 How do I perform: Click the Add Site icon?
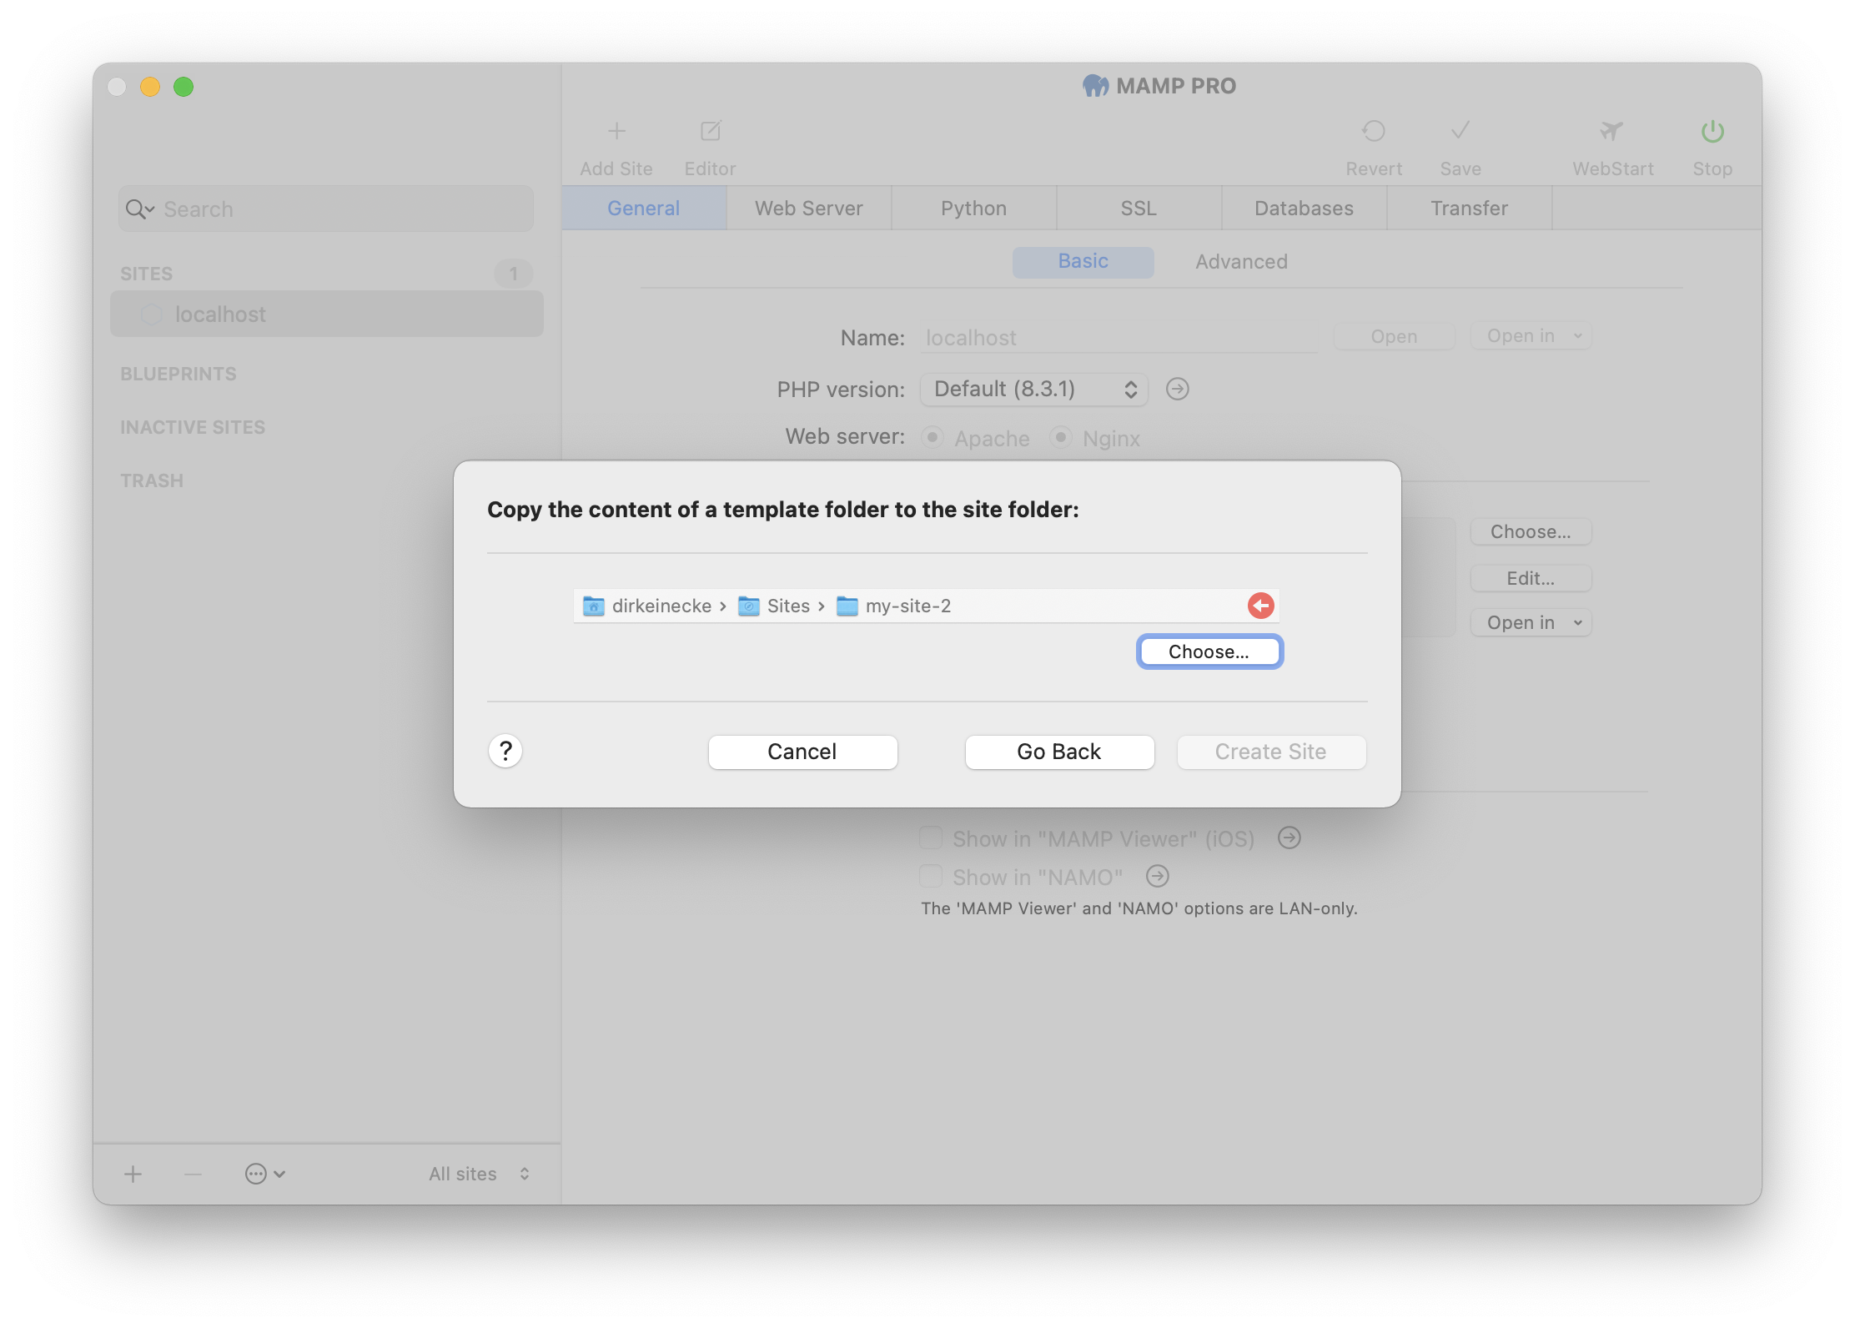[616, 131]
